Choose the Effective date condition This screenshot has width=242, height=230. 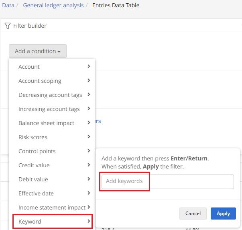52,193
